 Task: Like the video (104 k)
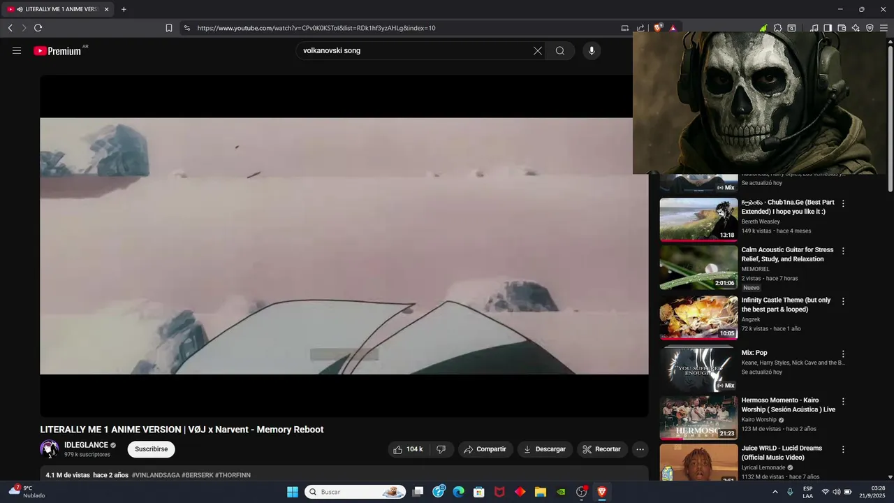pyautogui.click(x=408, y=449)
